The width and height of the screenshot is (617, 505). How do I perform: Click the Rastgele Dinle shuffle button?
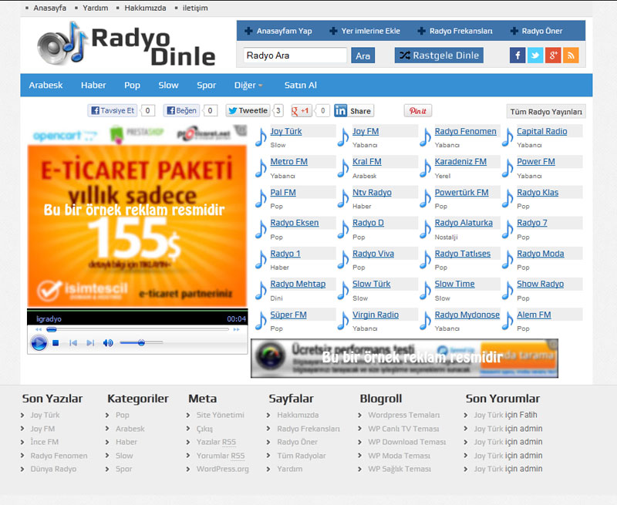click(439, 56)
